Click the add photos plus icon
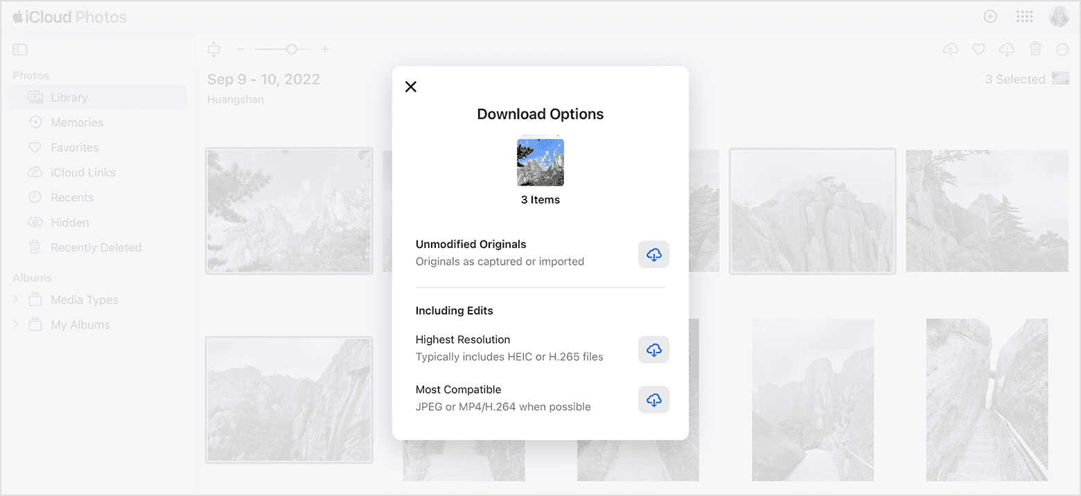Image resolution: width=1081 pixels, height=496 pixels. (990, 16)
